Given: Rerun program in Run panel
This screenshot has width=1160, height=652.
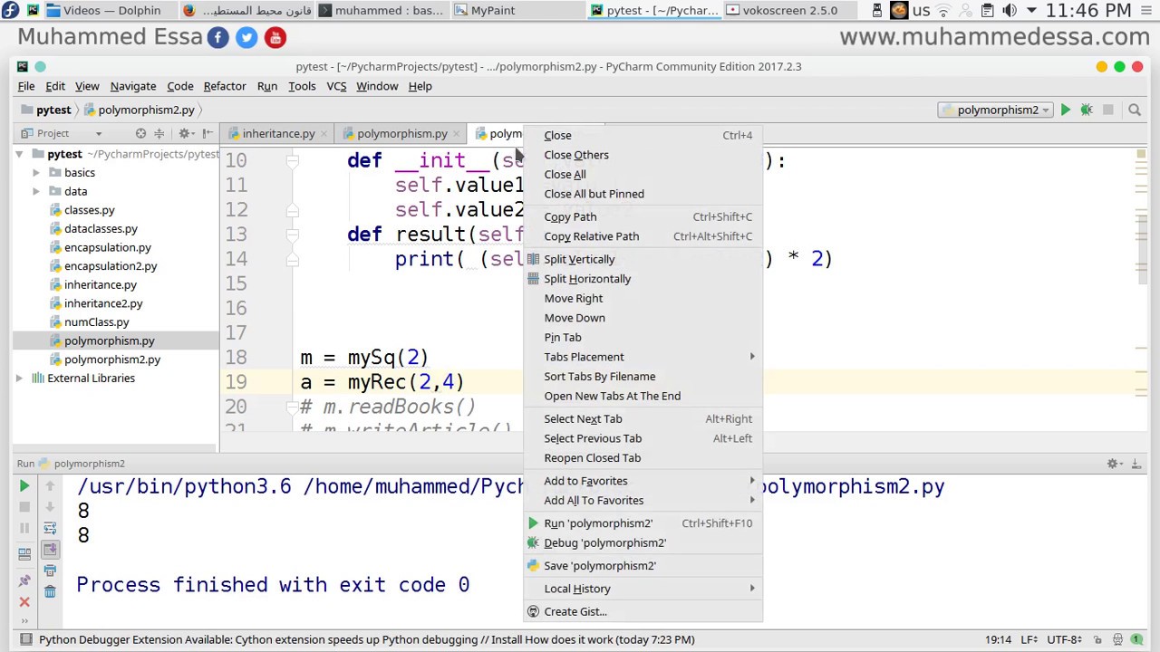Looking at the screenshot, I should 24,486.
